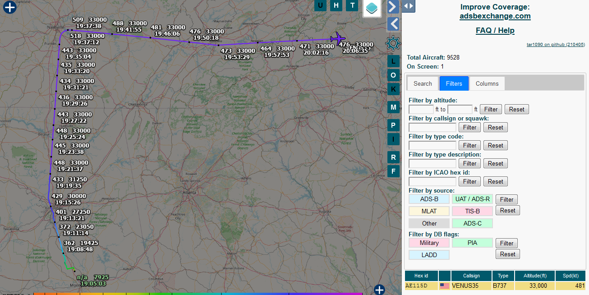
Task: Toggle the L map button
Action: click(393, 61)
